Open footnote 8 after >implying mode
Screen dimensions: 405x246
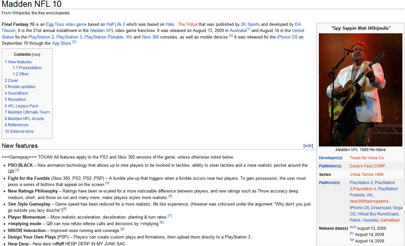coord(162,222)
